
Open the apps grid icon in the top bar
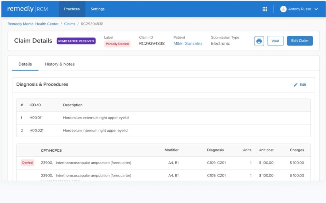[265, 9]
